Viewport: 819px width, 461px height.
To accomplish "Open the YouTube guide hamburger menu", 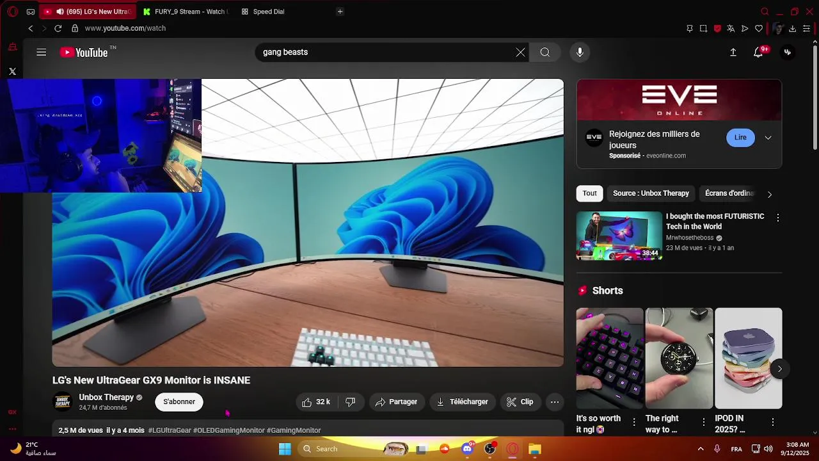I will pyautogui.click(x=42, y=53).
